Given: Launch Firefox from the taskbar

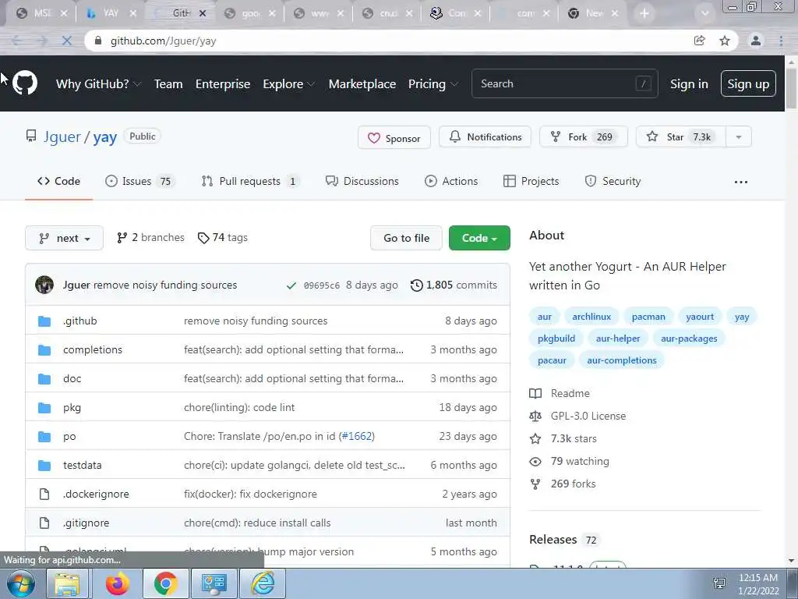Looking at the screenshot, I should 118,583.
